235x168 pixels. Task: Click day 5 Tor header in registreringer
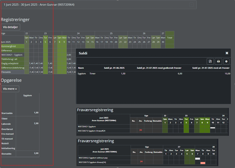point(45,38)
